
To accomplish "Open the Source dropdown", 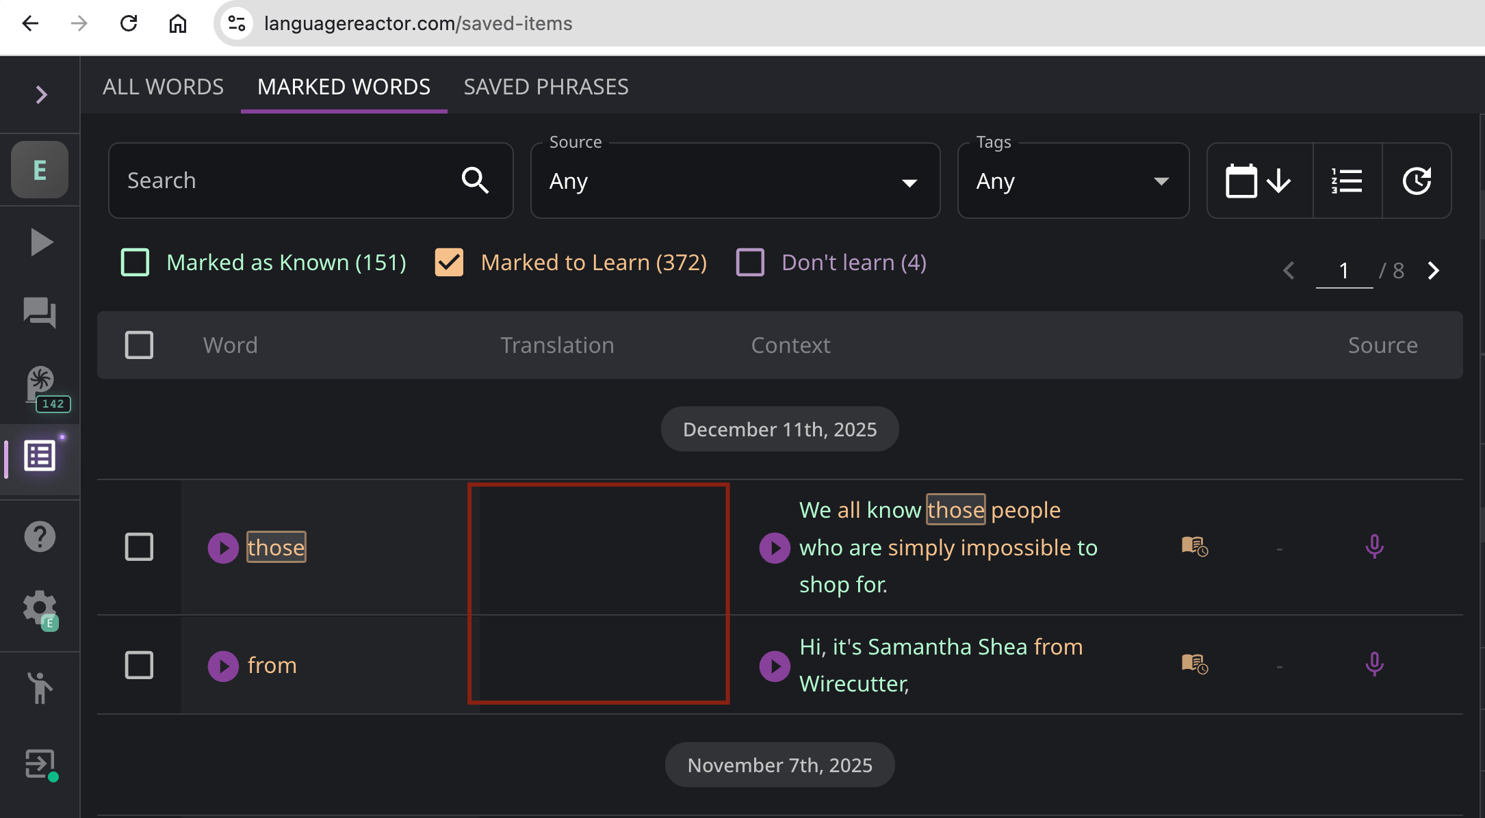I will (x=735, y=181).
